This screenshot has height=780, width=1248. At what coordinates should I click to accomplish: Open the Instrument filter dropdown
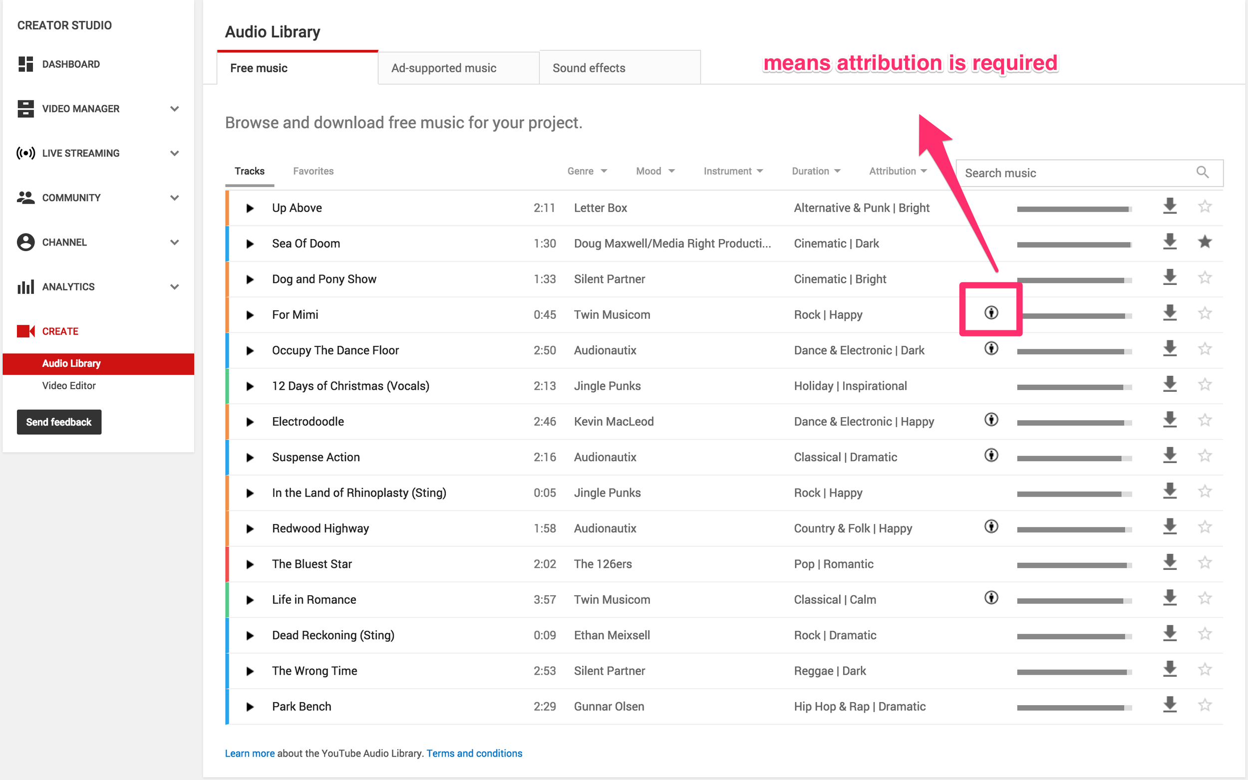coord(733,171)
